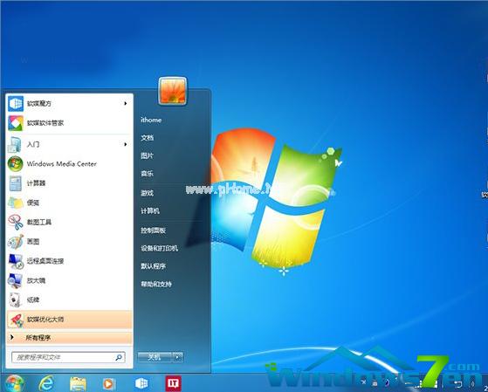This screenshot has width=488, height=392.
Task: Start 远程桌面连接 remote desktop
Action: point(69,261)
